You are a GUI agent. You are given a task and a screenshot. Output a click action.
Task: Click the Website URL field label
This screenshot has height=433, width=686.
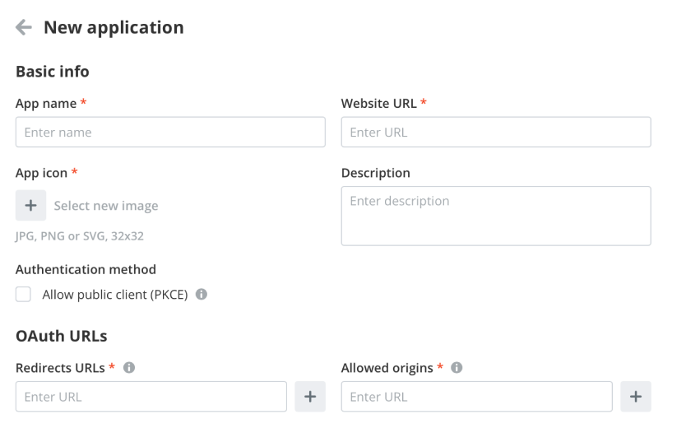[x=379, y=104]
